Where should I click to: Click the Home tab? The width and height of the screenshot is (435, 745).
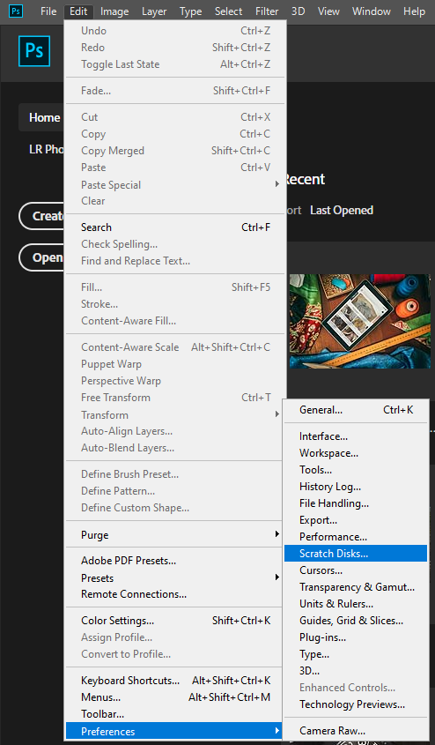[x=41, y=117]
